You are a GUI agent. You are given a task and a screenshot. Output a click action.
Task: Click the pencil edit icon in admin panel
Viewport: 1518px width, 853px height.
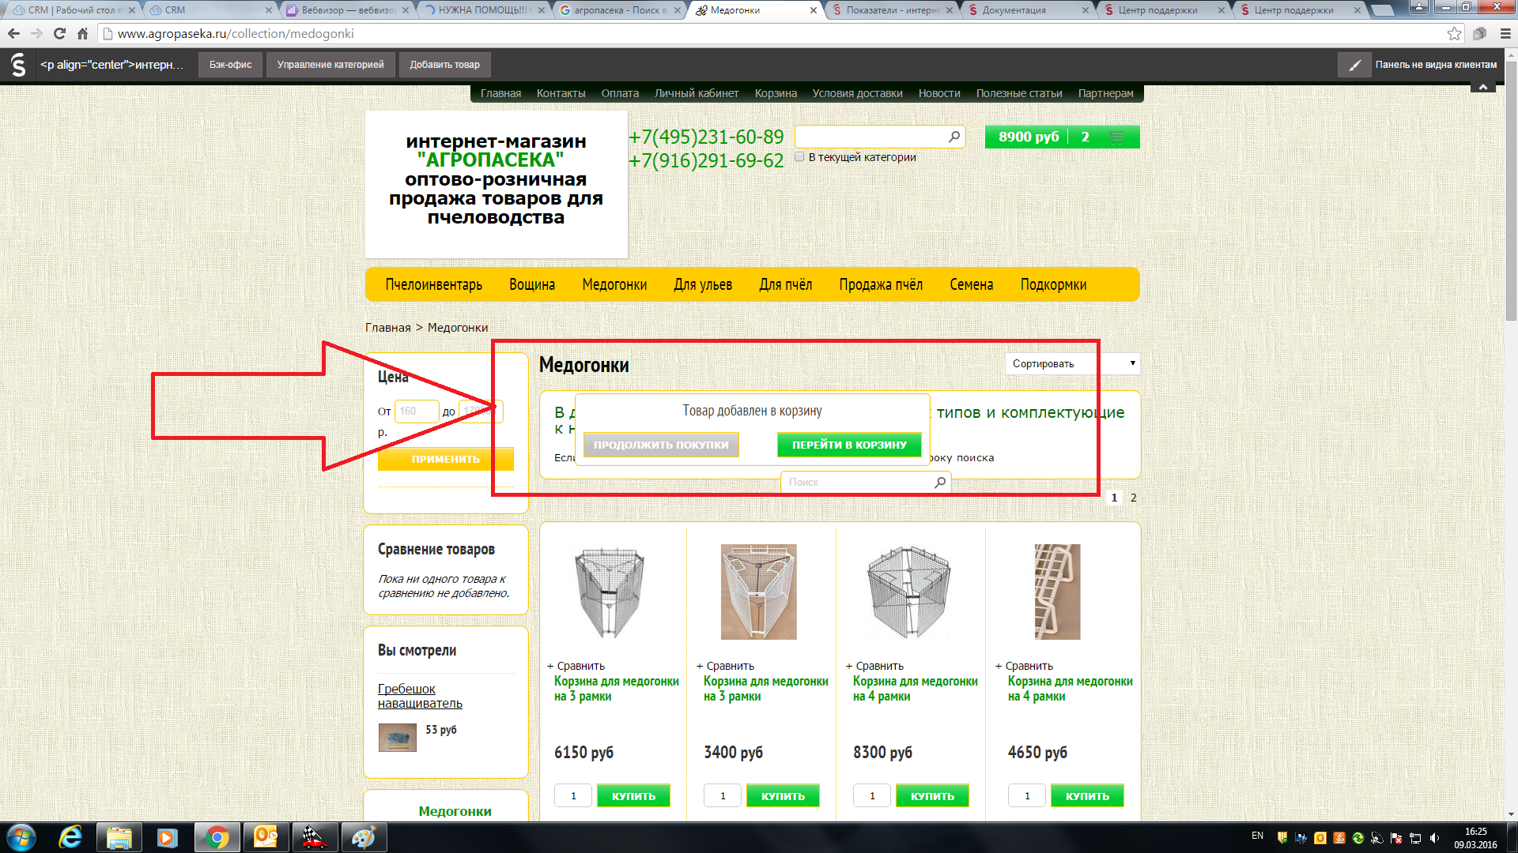(1354, 65)
